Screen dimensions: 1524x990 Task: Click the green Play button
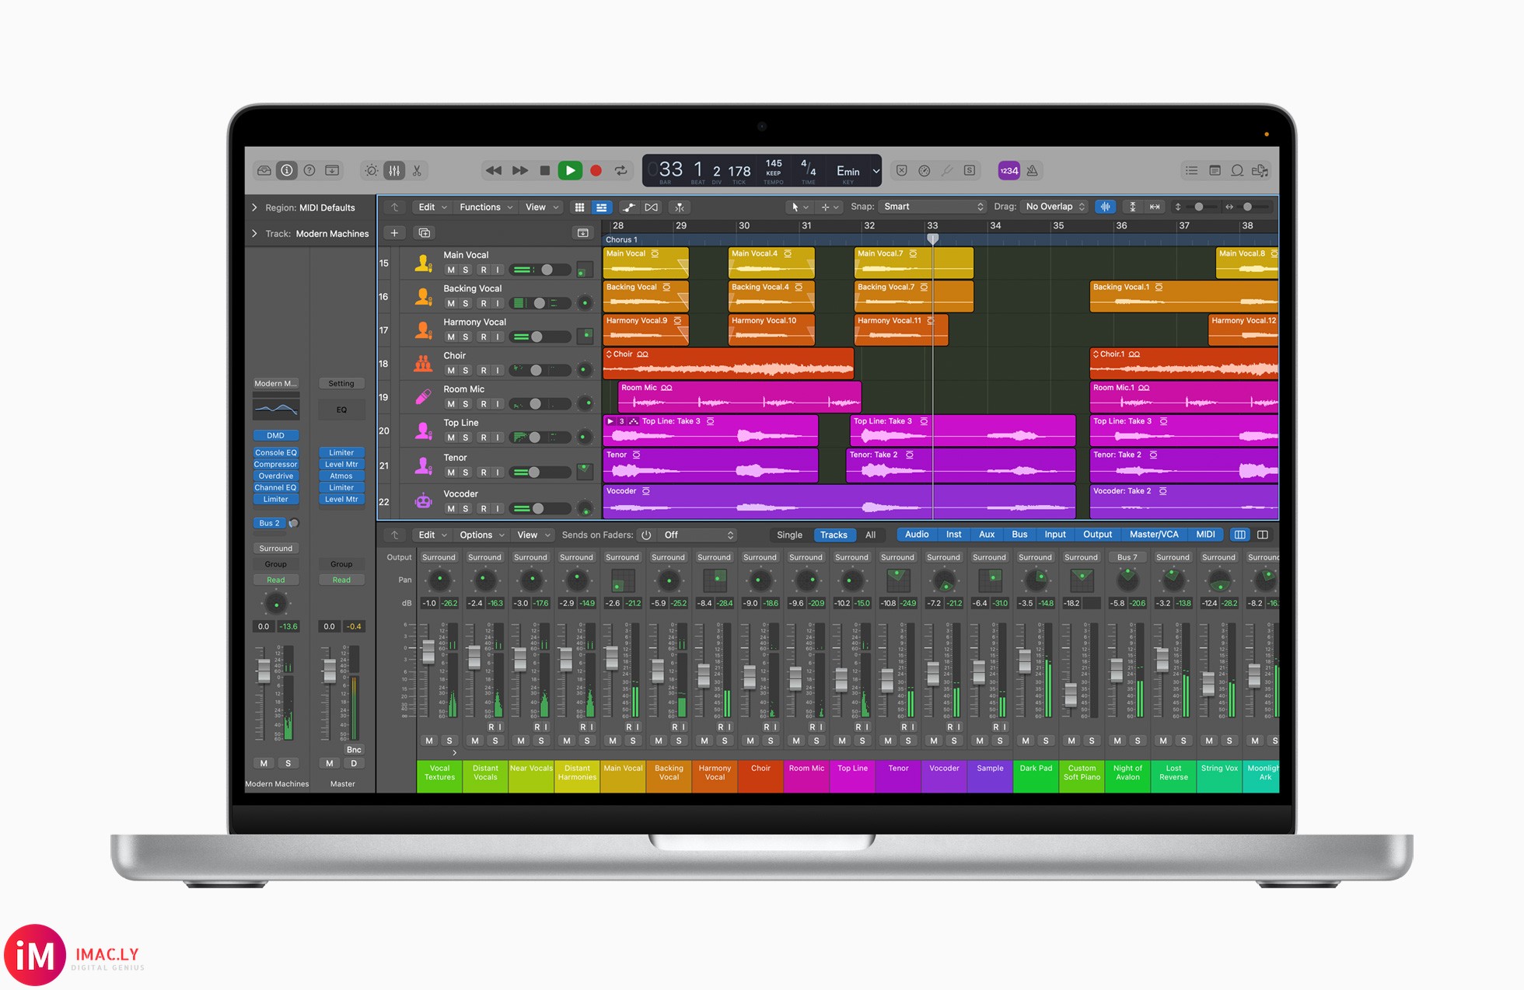click(570, 170)
